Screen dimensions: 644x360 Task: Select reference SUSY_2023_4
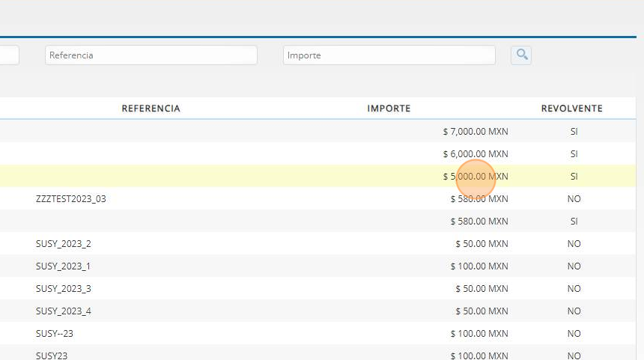64,311
